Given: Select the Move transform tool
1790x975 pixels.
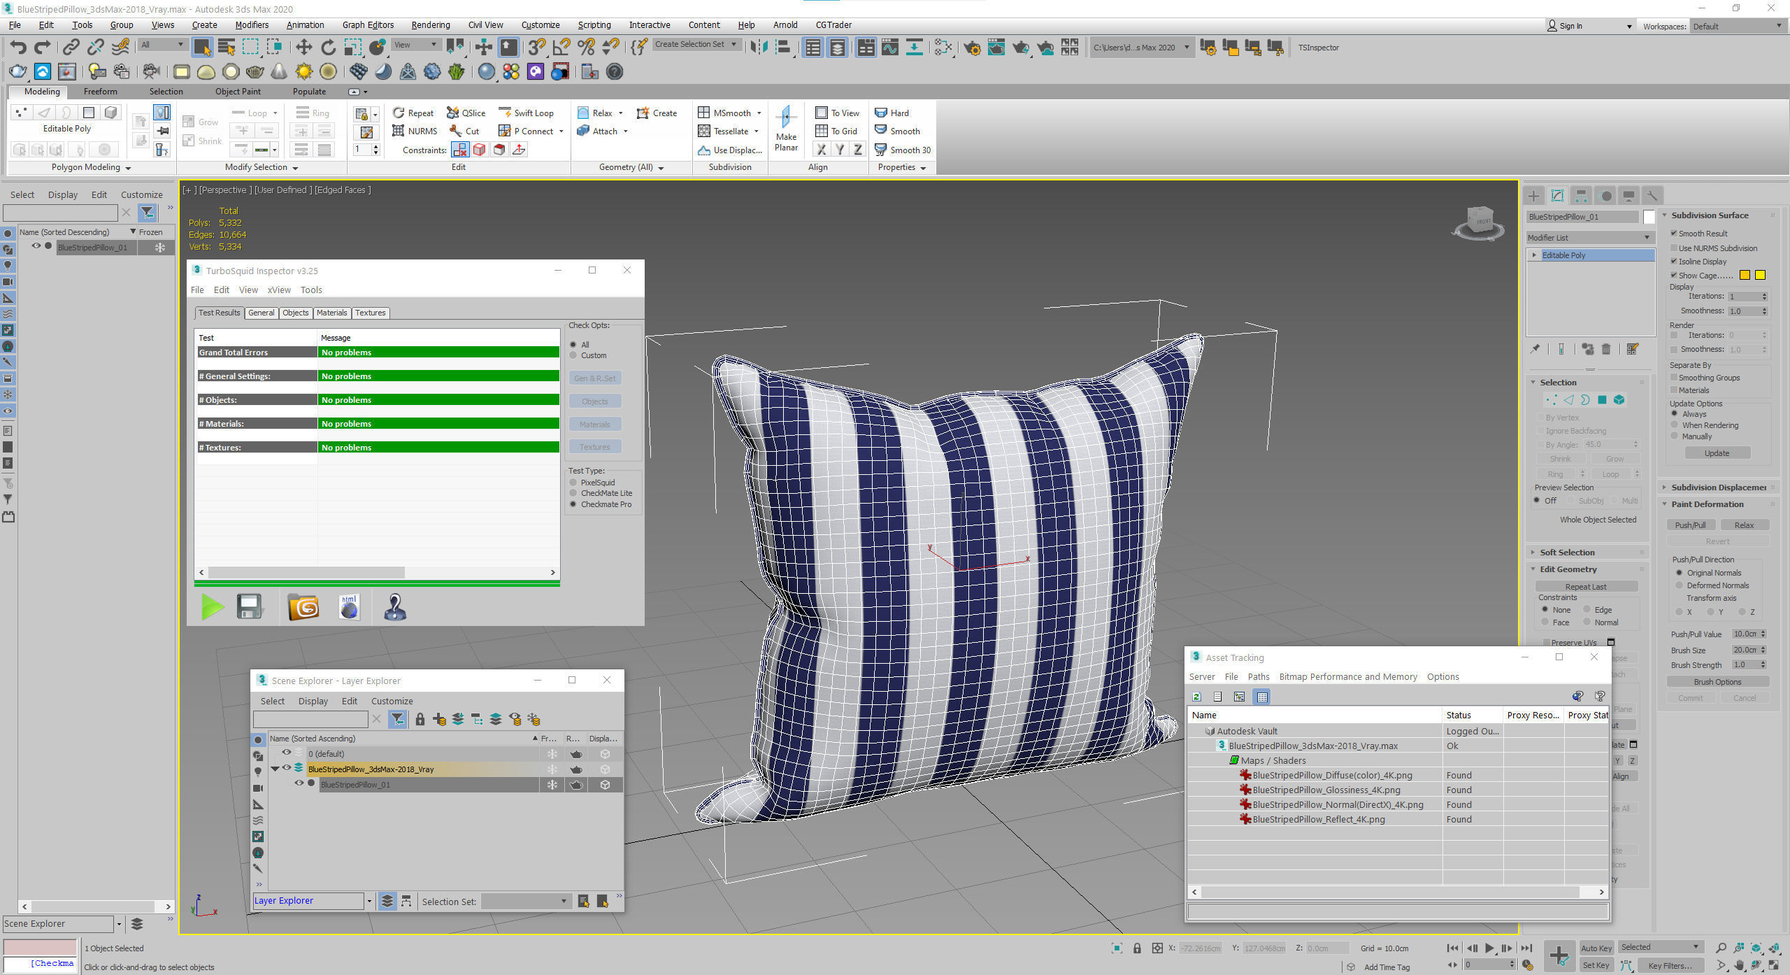Looking at the screenshot, I should [303, 48].
